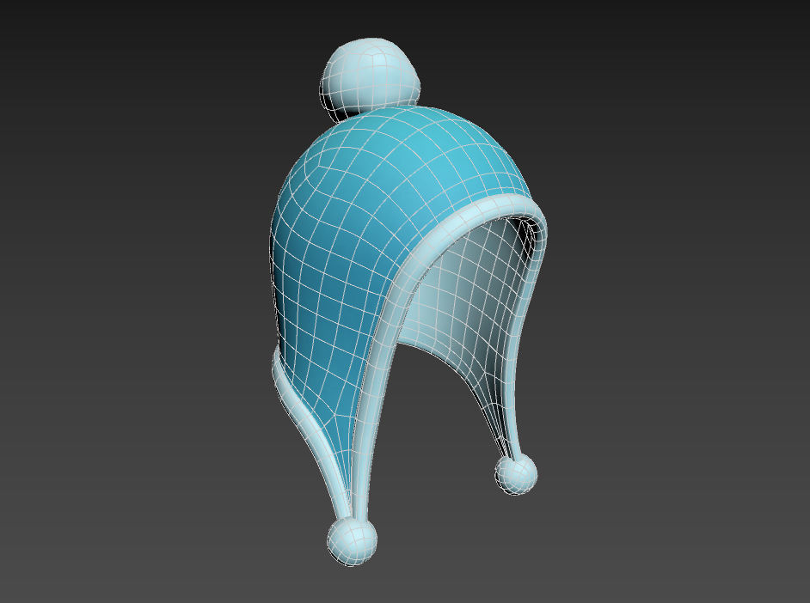This screenshot has width=810, height=603.
Task: Select the small pom-pom on the front ear flap
Action: [352, 541]
